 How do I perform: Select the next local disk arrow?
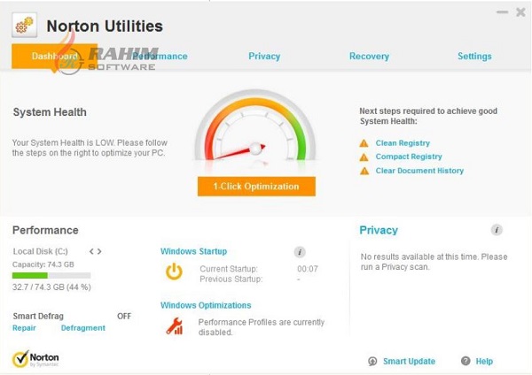99,251
